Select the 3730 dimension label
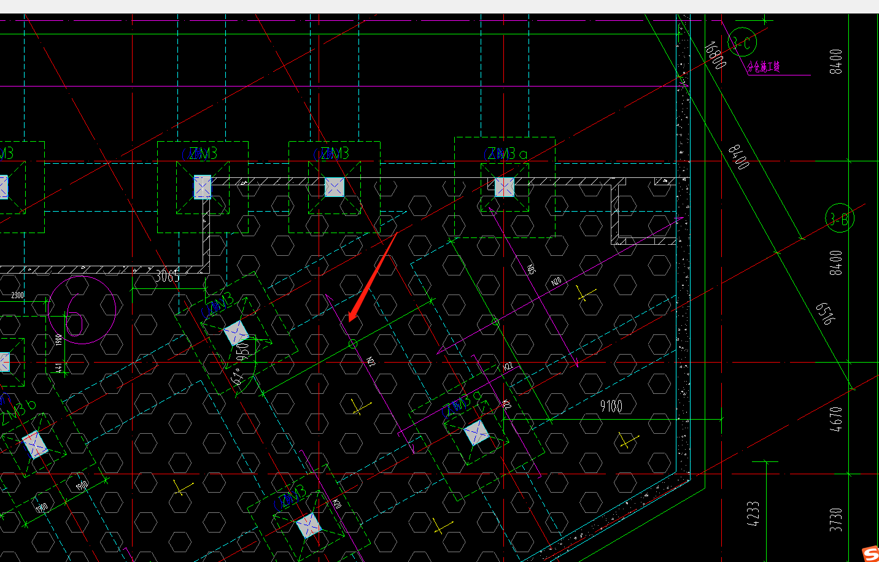The image size is (879, 562). [835, 520]
